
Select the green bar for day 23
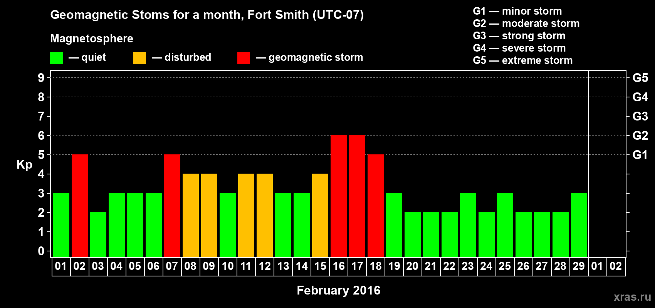coord(468,225)
